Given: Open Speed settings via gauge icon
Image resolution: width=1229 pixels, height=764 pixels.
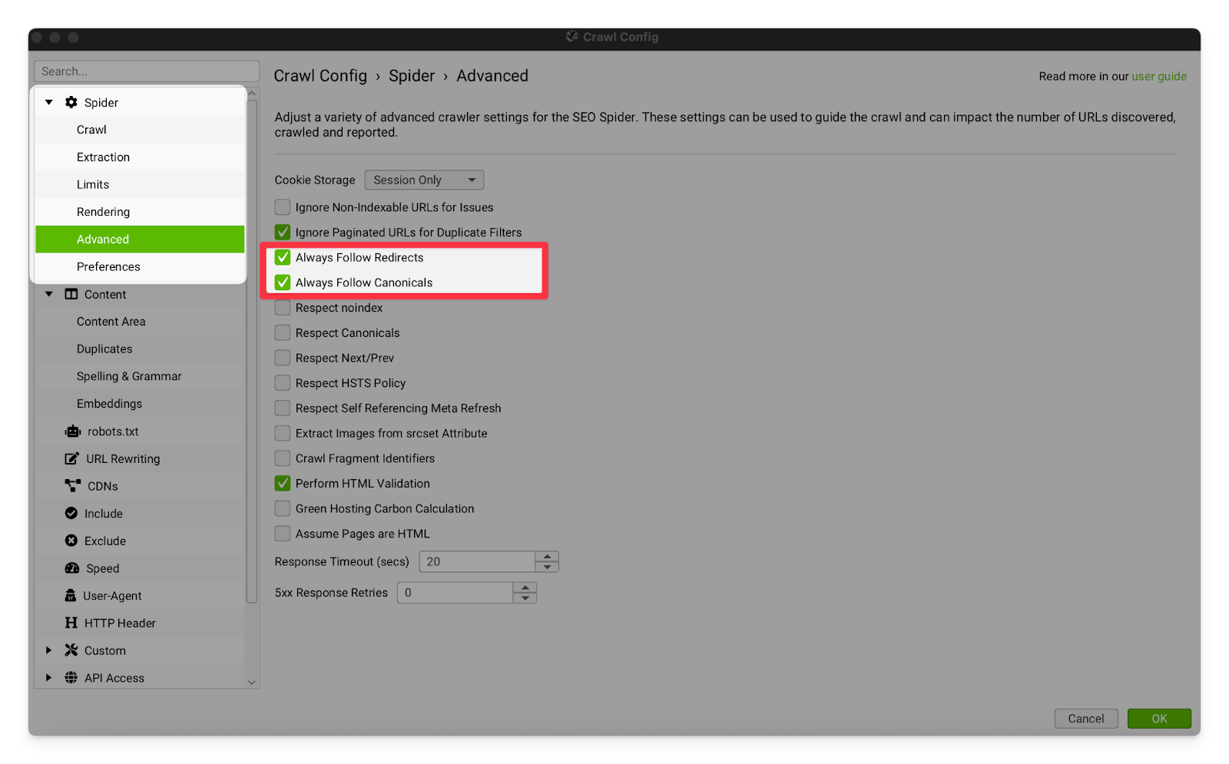Looking at the screenshot, I should 72,568.
